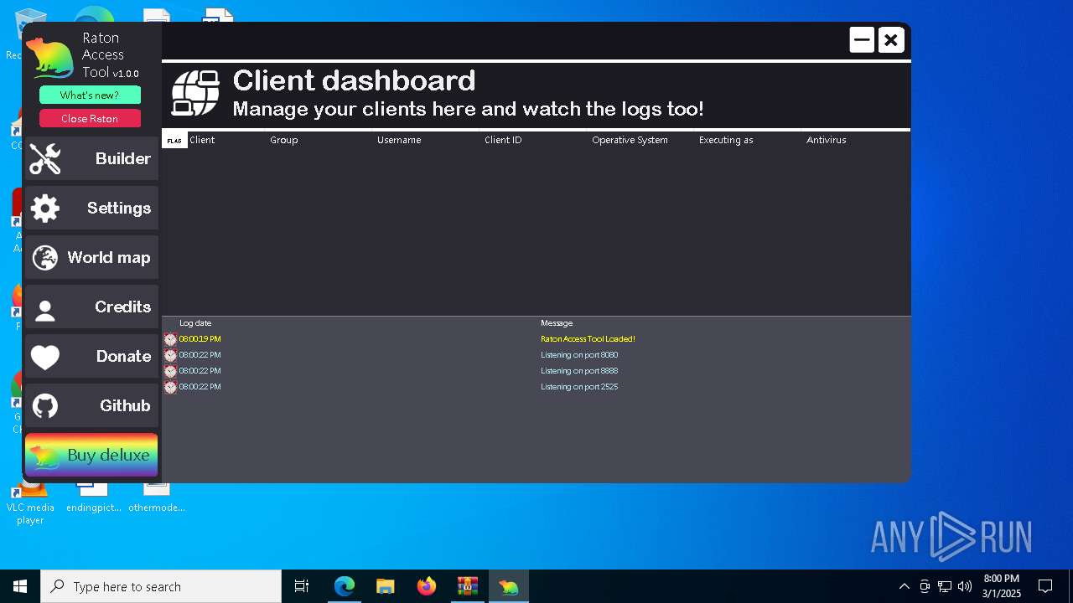1073x603 pixels.
Task: Sort by the Group column header
Action: click(284, 140)
